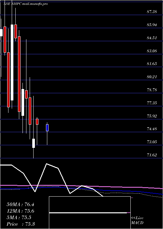Click the 'Price : 75.3' readout
The height and width of the screenshot is (229, 163).
click(x=21, y=224)
